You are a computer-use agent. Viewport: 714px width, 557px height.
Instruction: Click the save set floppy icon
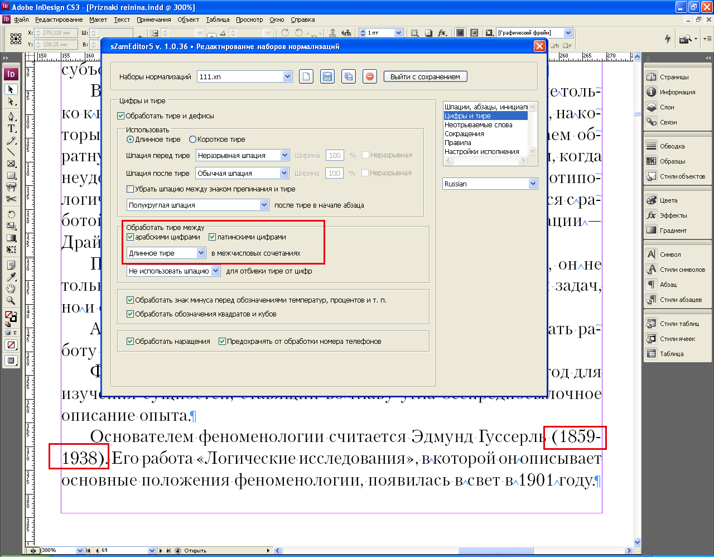point(327,77)
